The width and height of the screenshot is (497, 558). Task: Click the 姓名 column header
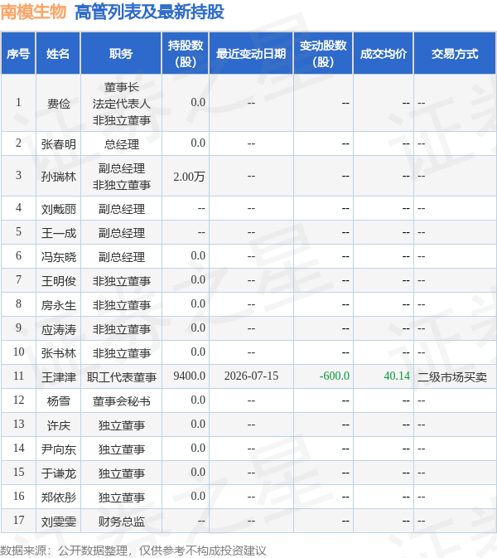point(58,54)
